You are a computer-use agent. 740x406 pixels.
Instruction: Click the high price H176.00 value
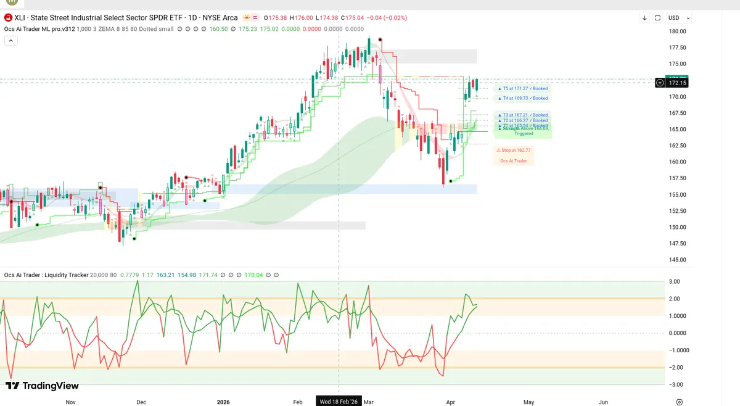point(301,18)
